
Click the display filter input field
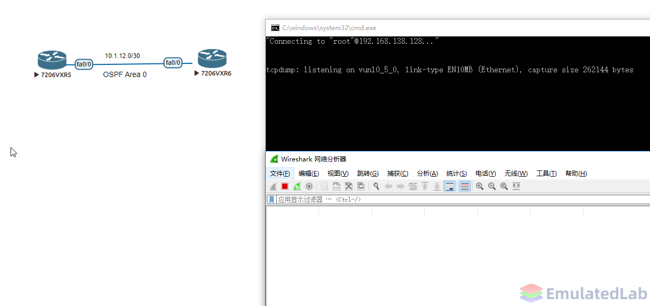tap(463, 199)
